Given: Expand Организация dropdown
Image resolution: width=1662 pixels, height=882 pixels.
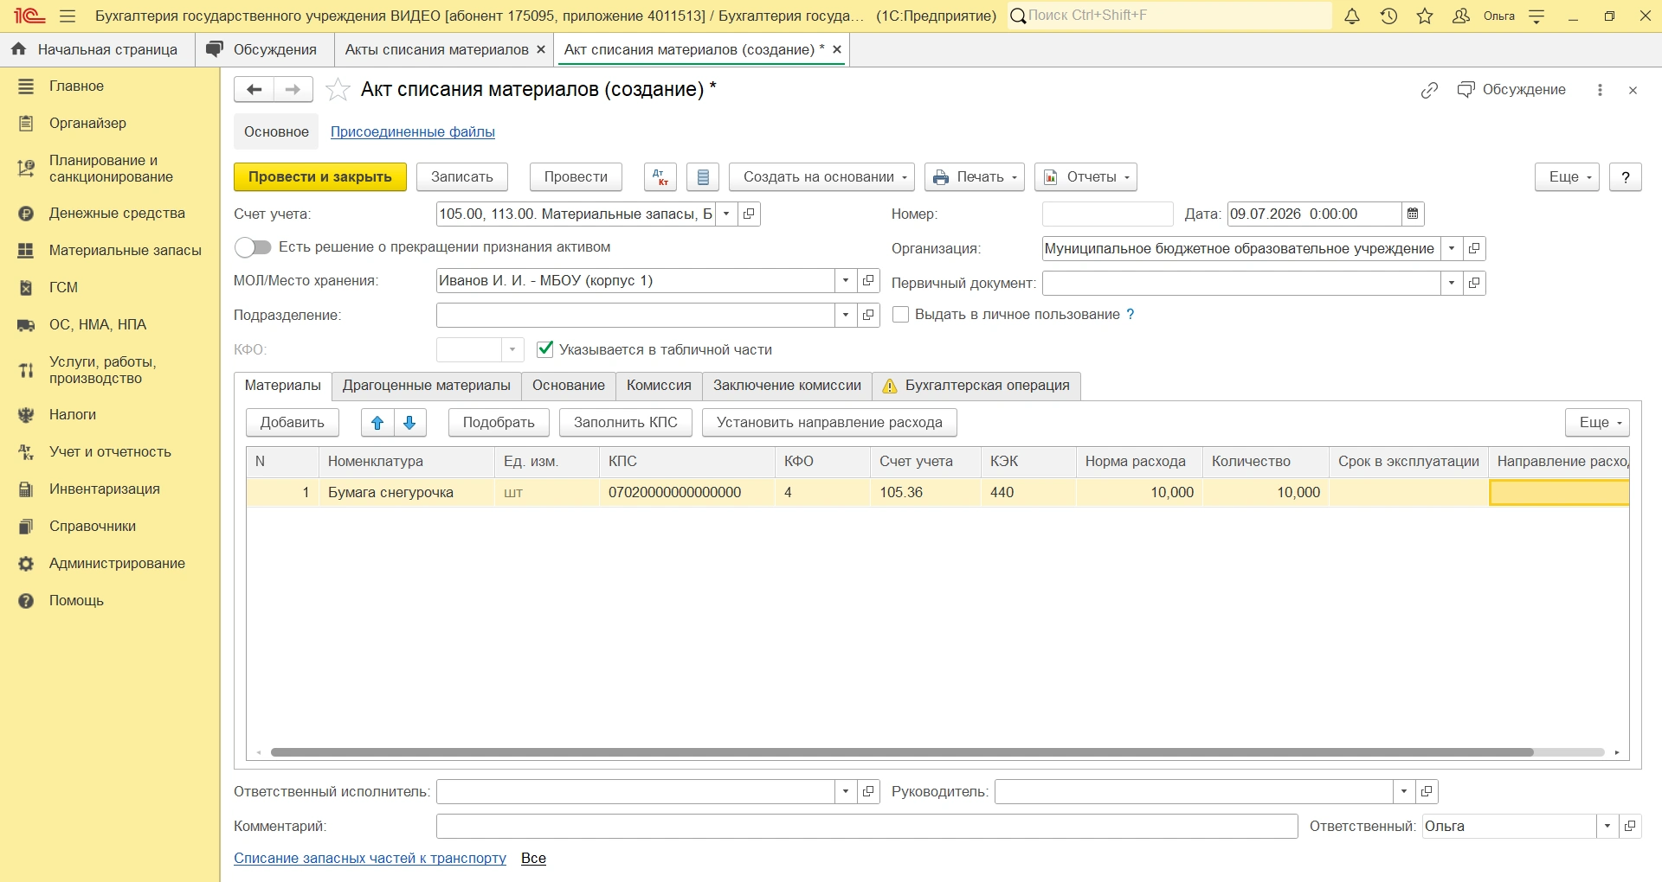Looking at the screenshot, I should 1452,248.
